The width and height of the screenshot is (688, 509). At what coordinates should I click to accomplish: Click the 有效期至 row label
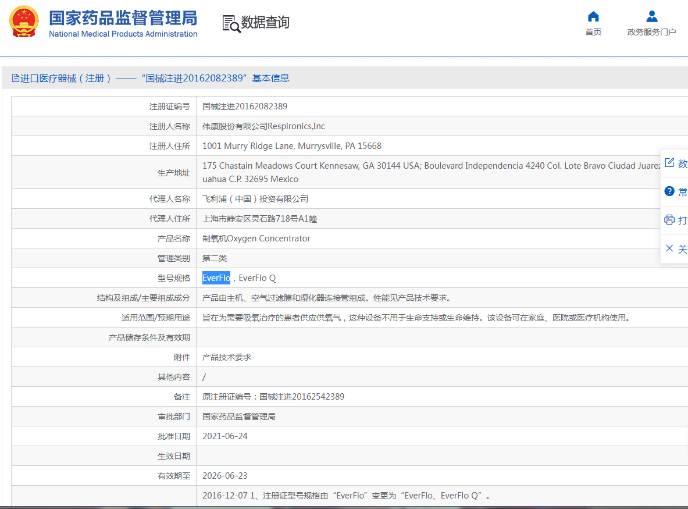(x=174, y=476)
